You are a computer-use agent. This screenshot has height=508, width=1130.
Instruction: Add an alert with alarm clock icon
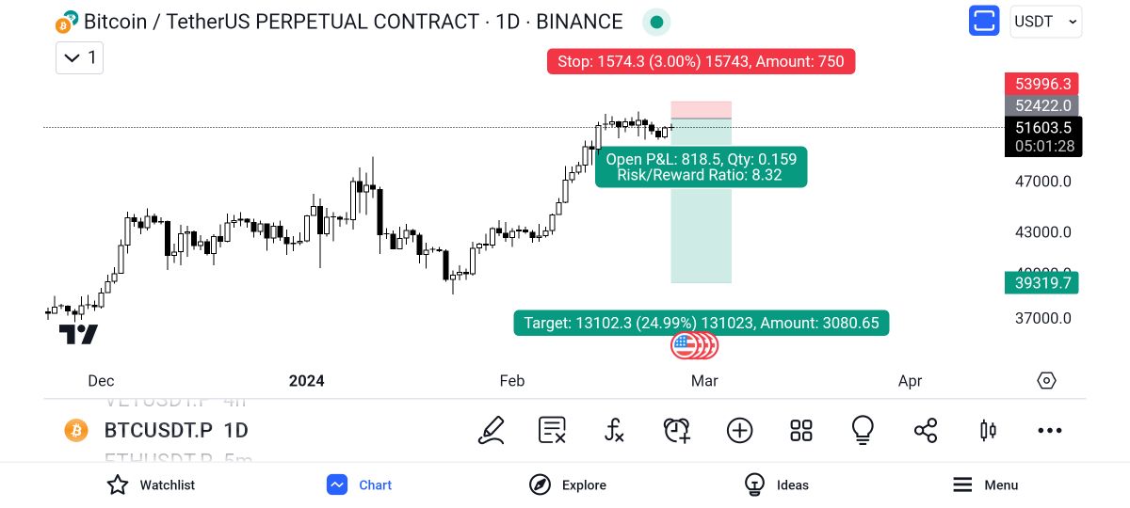point(676,431)
